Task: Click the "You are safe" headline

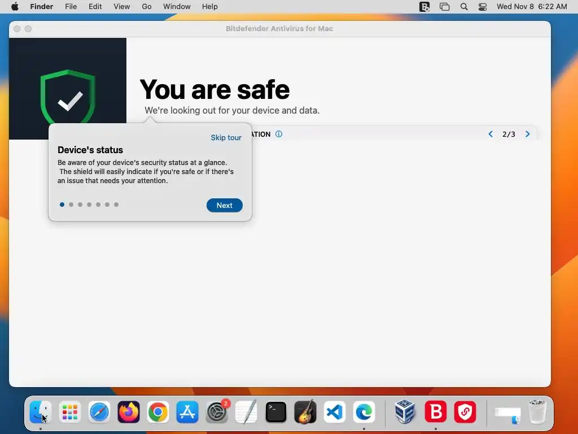Action: coord(214,90)
